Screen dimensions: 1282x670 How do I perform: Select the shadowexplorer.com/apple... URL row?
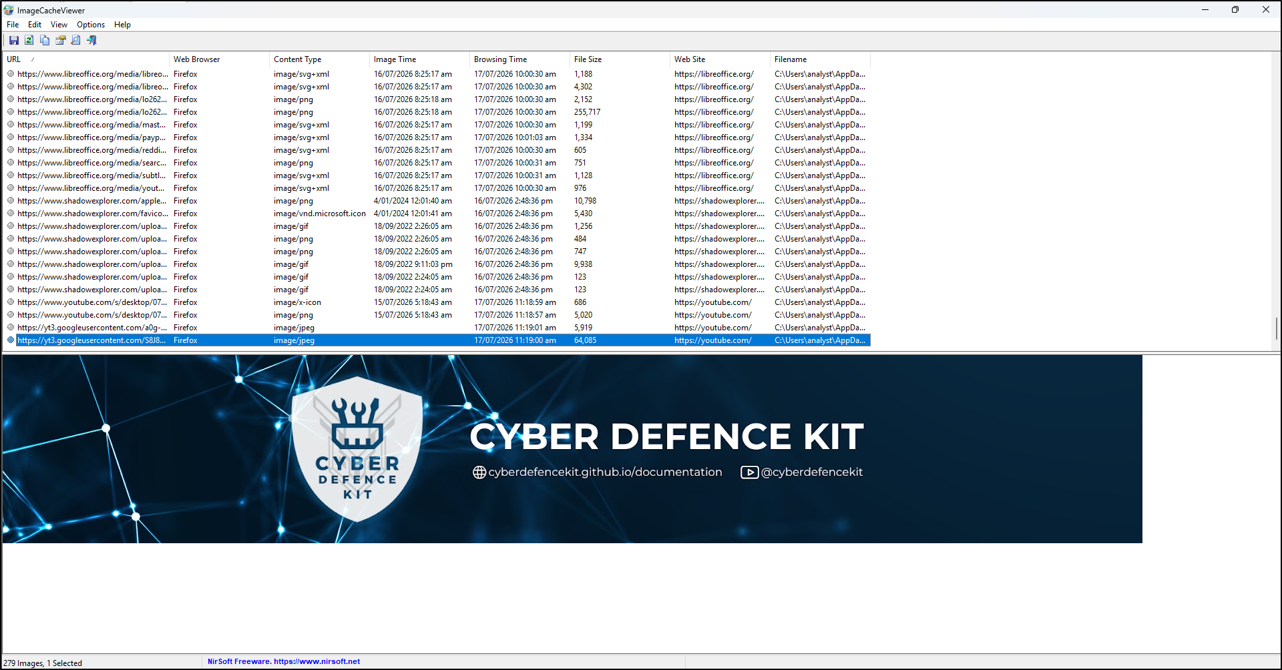pos(437,201)
